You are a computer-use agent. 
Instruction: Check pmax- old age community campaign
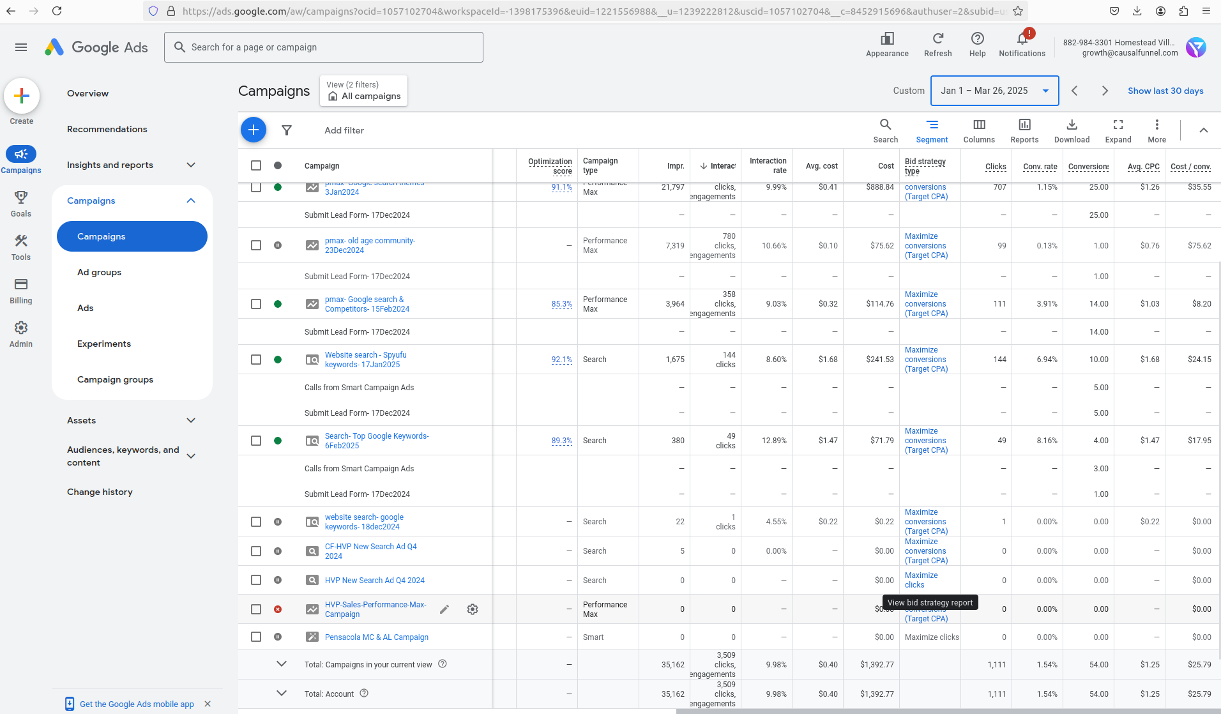click(256, 245)
